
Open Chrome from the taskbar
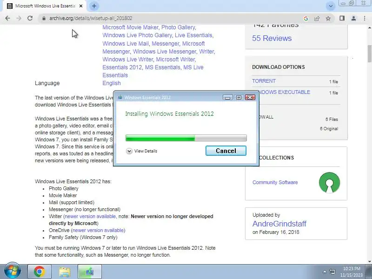click(40, 272)
